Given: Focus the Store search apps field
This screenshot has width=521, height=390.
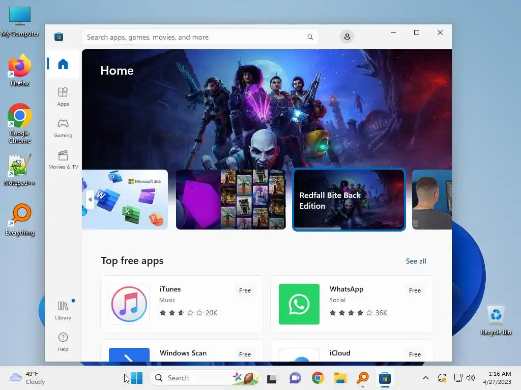Looking at the screenshot, I should (200, 37).
